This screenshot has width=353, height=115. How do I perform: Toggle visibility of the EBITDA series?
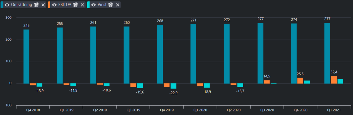[54, 5]
